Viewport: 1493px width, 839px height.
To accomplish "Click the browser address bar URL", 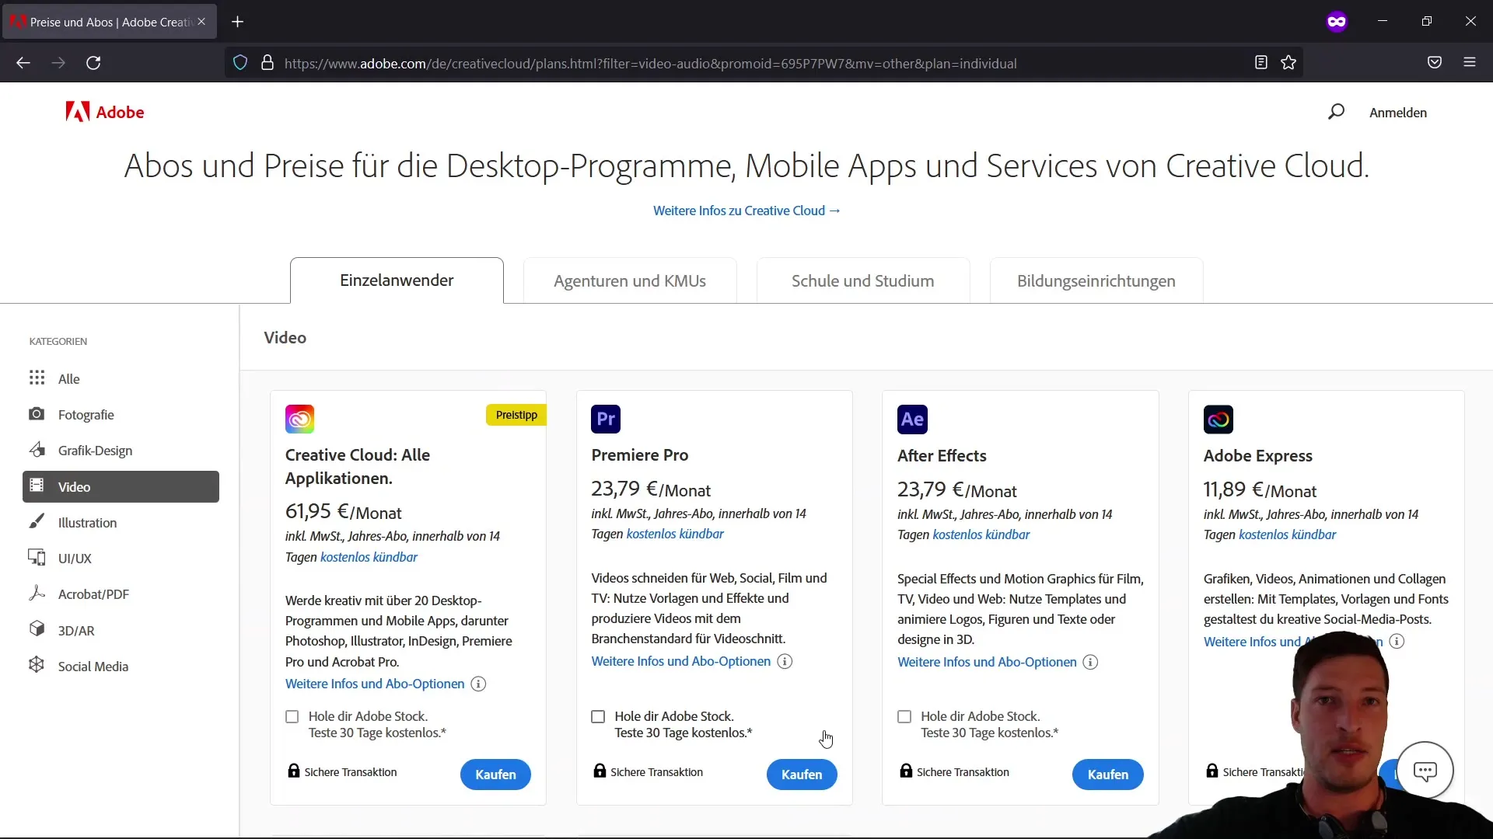I will tap(650, 64).
